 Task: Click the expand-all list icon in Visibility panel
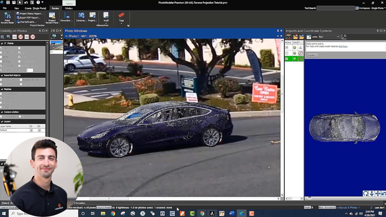point(2,37)
